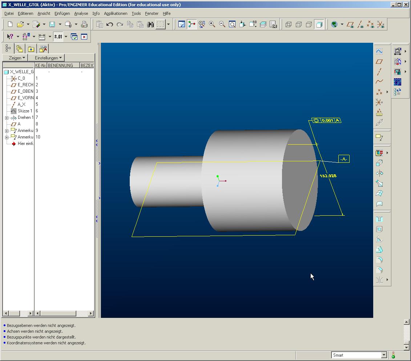Click the Print icon in toolbar
This screenshot has width=411, height=361.
point(84,25)
